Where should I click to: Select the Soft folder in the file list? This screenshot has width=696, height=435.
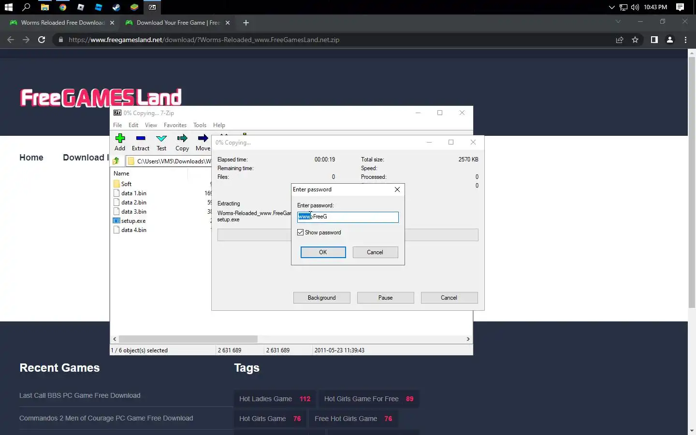(x=126, y=184)
